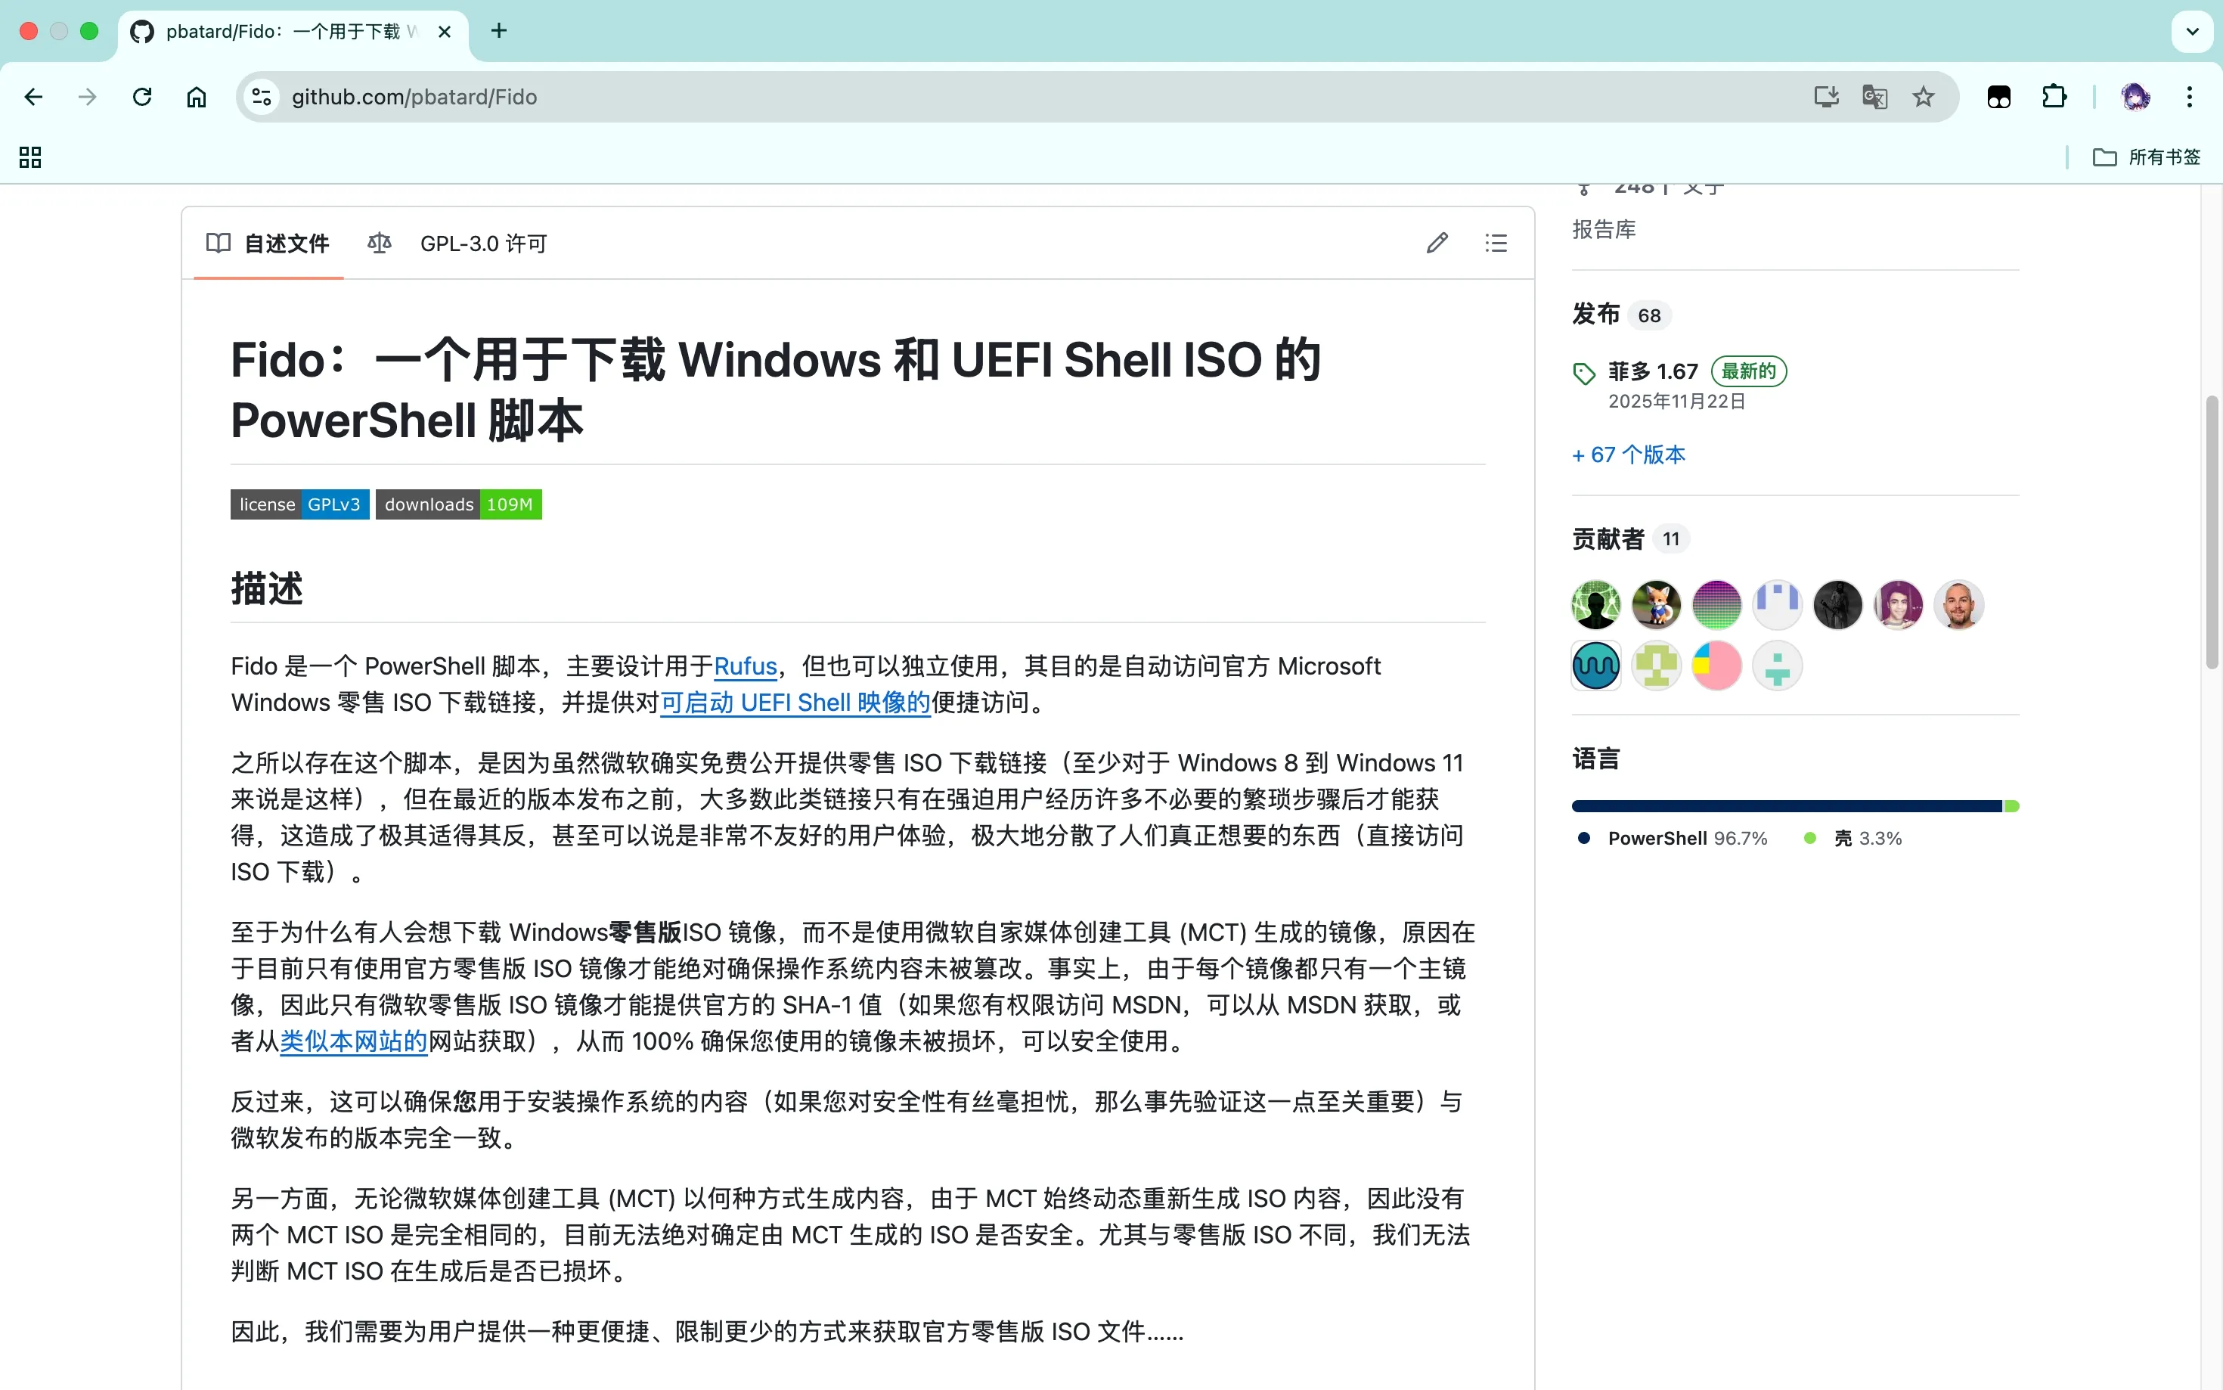The image size is (2223, 1390).
Task: Click the browser reload icon
Action: [141, 97]
